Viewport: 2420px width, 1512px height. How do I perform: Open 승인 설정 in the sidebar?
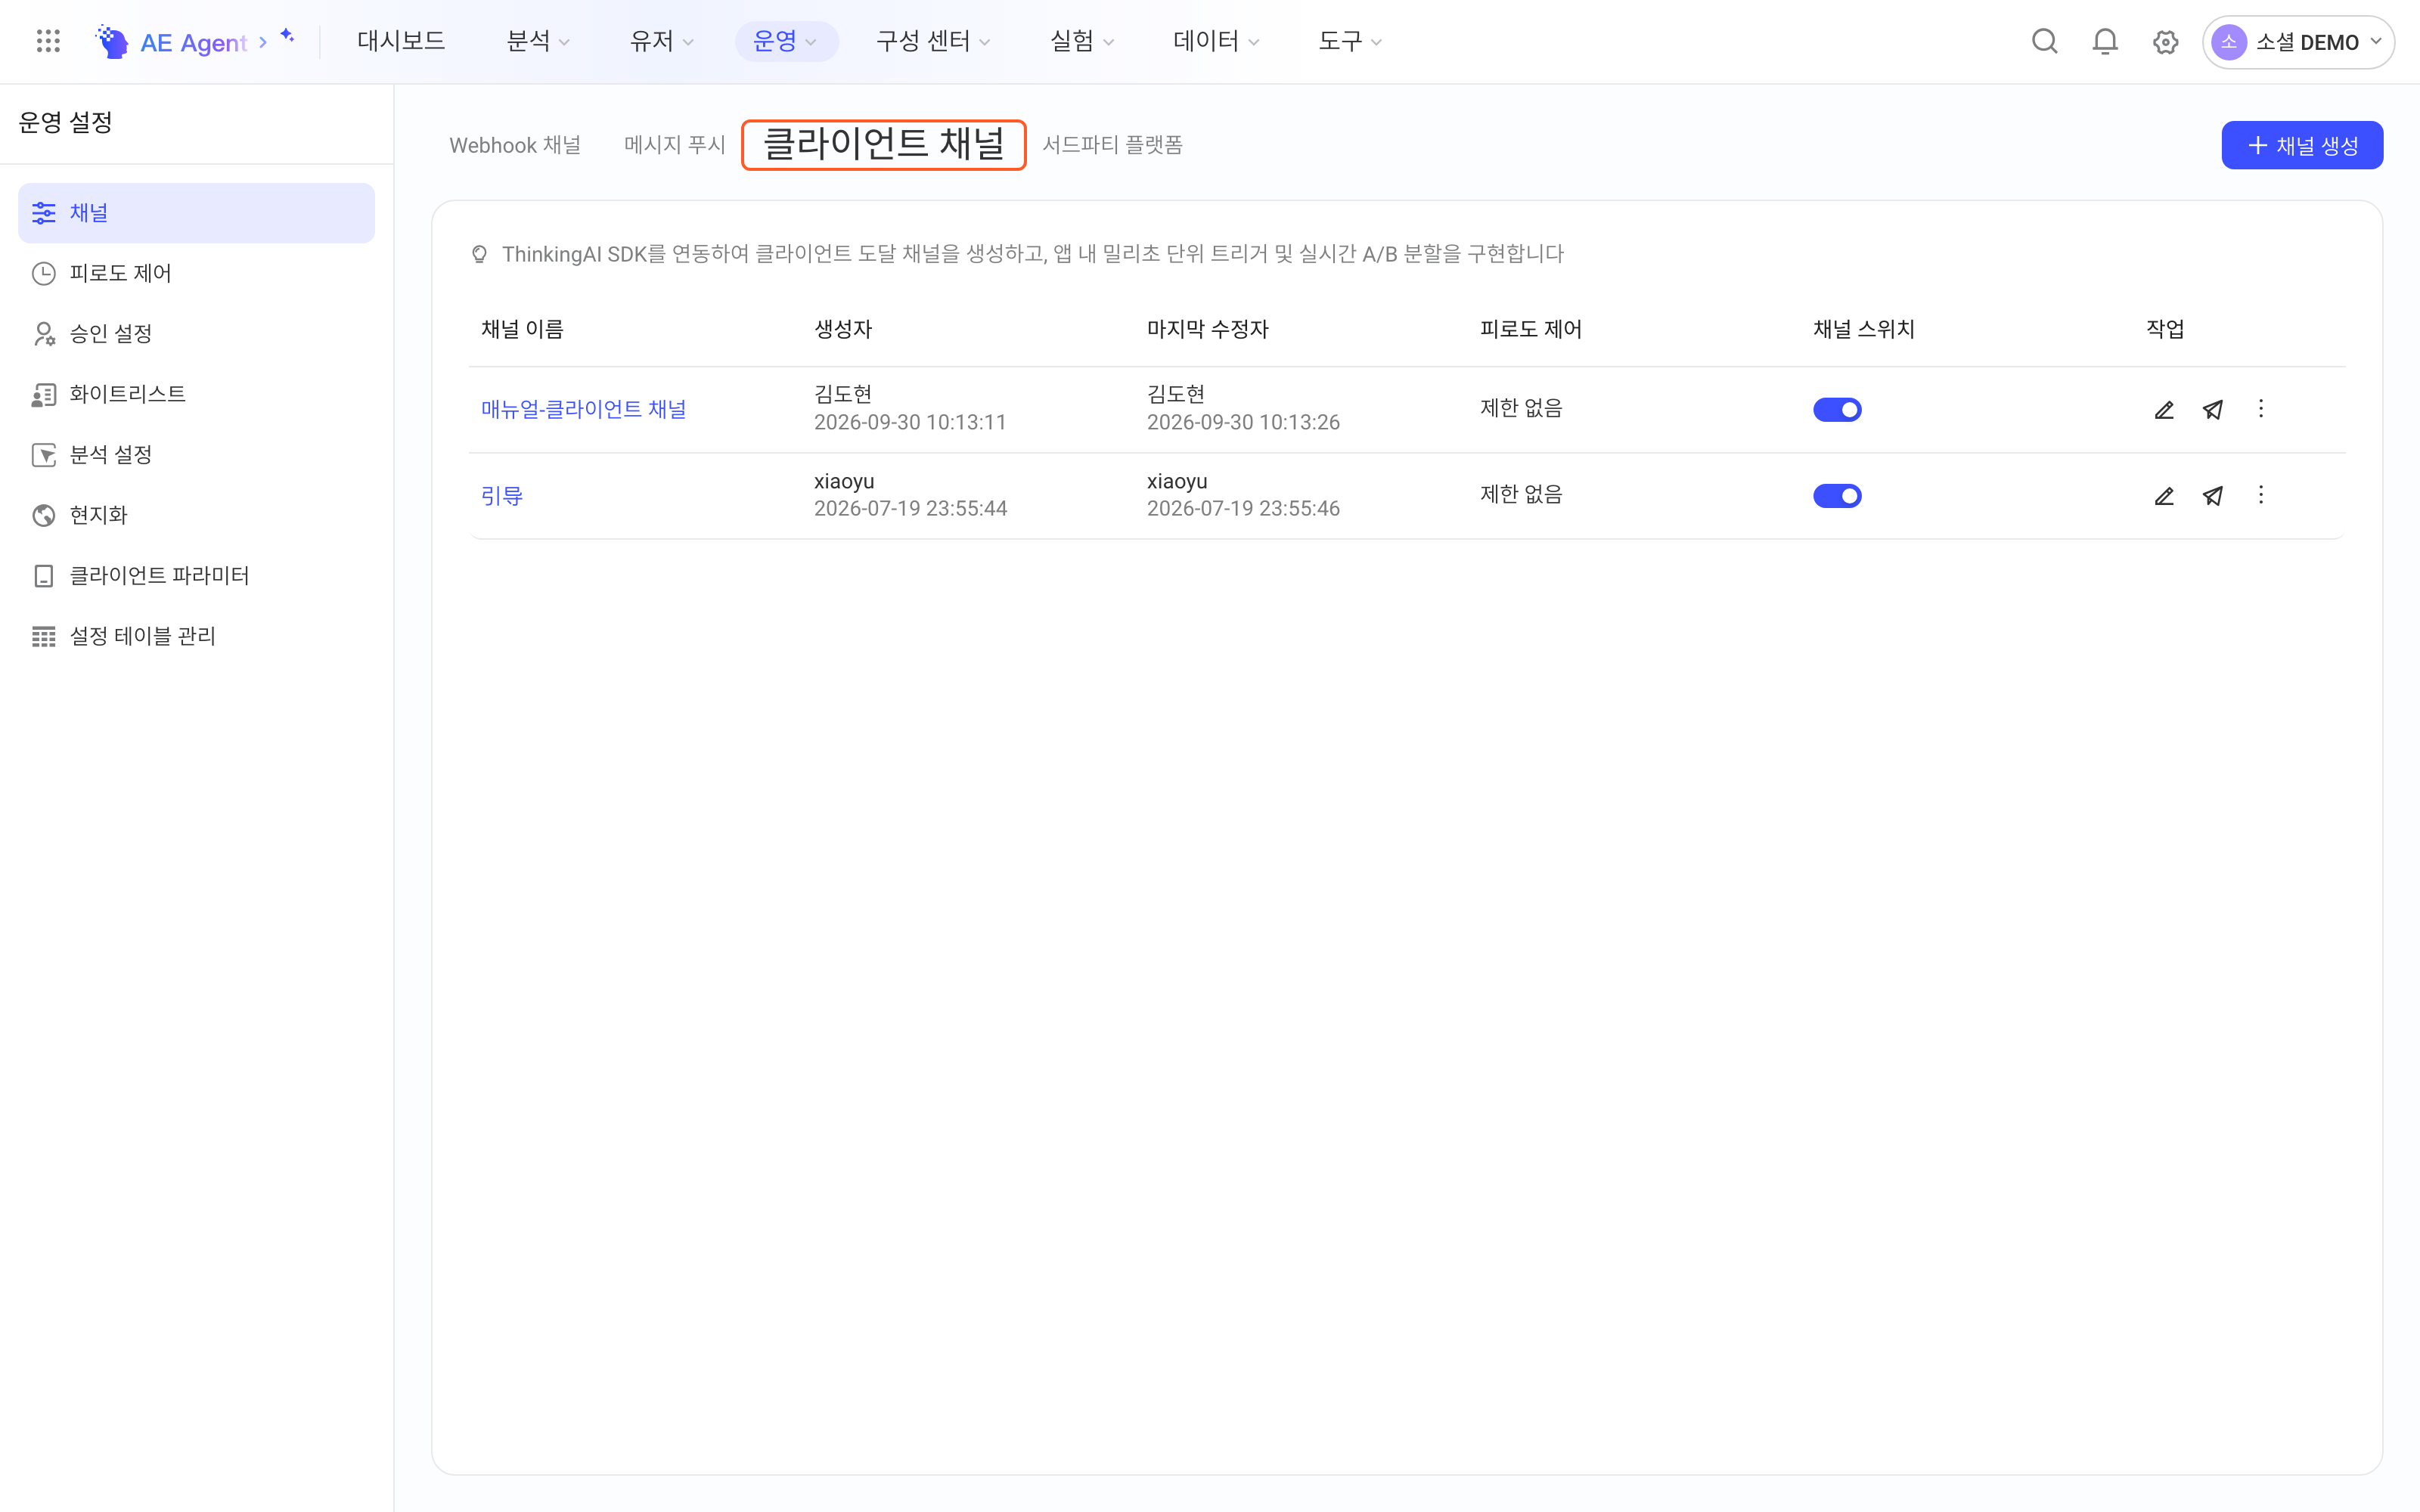[196, 333]
